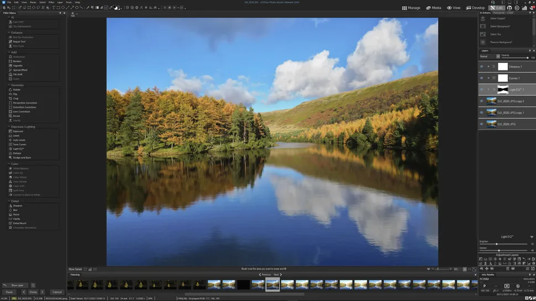The width and height of the screenshot is (536, 301).
Task: Open the Tone Curves adjustment
Action: pyautogui.click(x=19, y=144)
